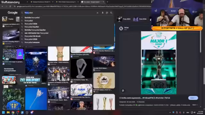Open Chrome from the Windows taskbar
Viewport: 205px width, 115px height.
[x=13, y=112]
